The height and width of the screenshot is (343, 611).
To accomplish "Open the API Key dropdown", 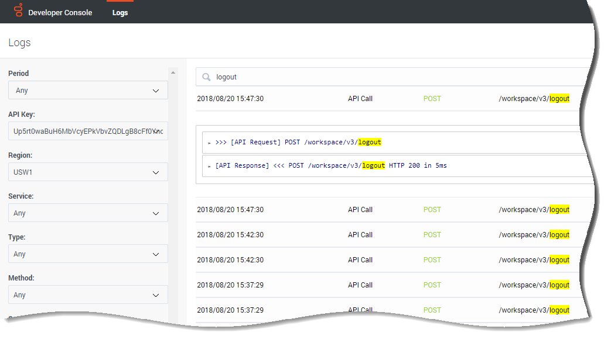I will click(88, 131).
